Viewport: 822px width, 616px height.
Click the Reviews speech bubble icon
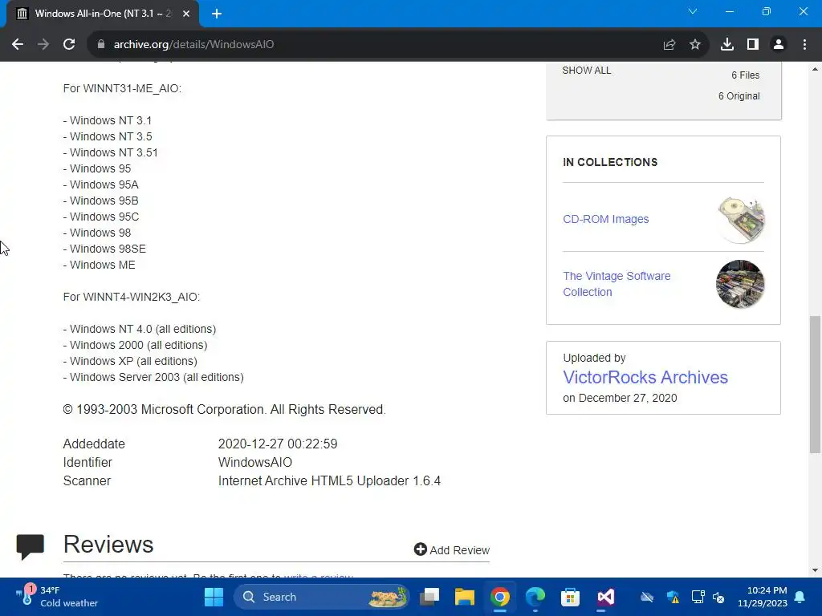(30, 547)
